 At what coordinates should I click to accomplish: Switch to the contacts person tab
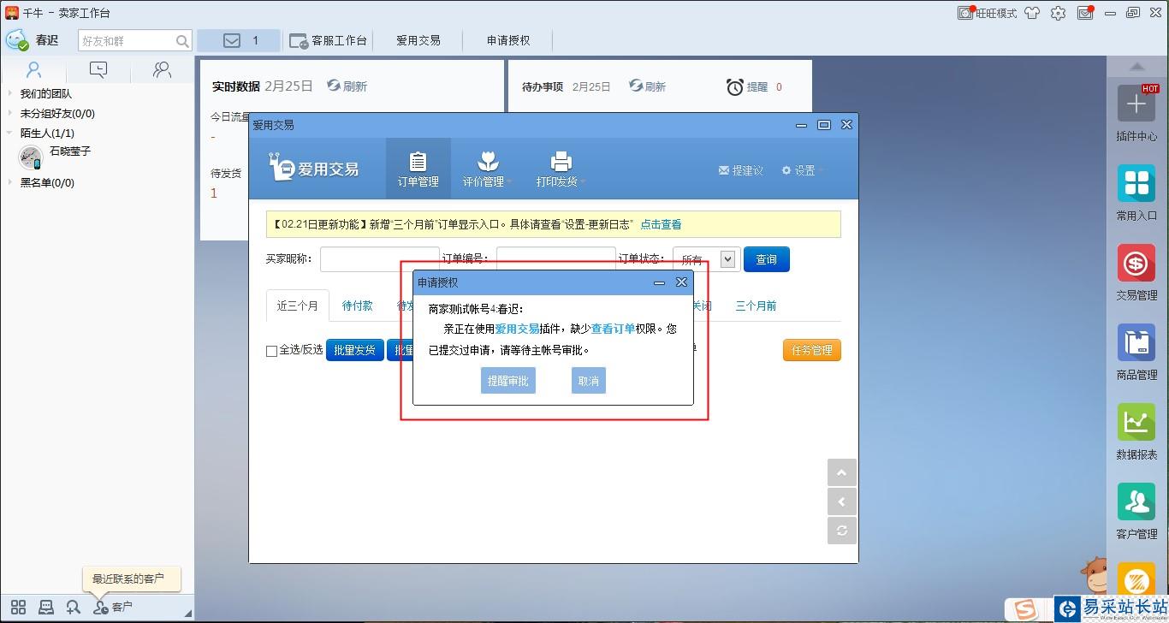pyautogui.click(x=33, y=69)
